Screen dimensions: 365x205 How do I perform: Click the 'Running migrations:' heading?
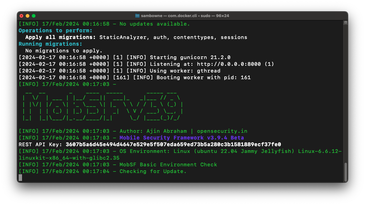(50, 44)
